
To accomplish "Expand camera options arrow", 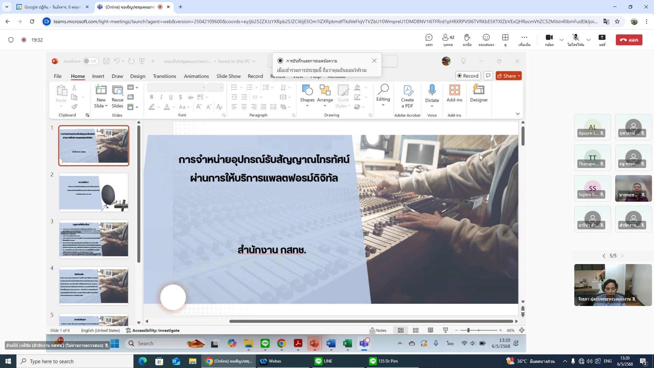I will click(561, 40).
